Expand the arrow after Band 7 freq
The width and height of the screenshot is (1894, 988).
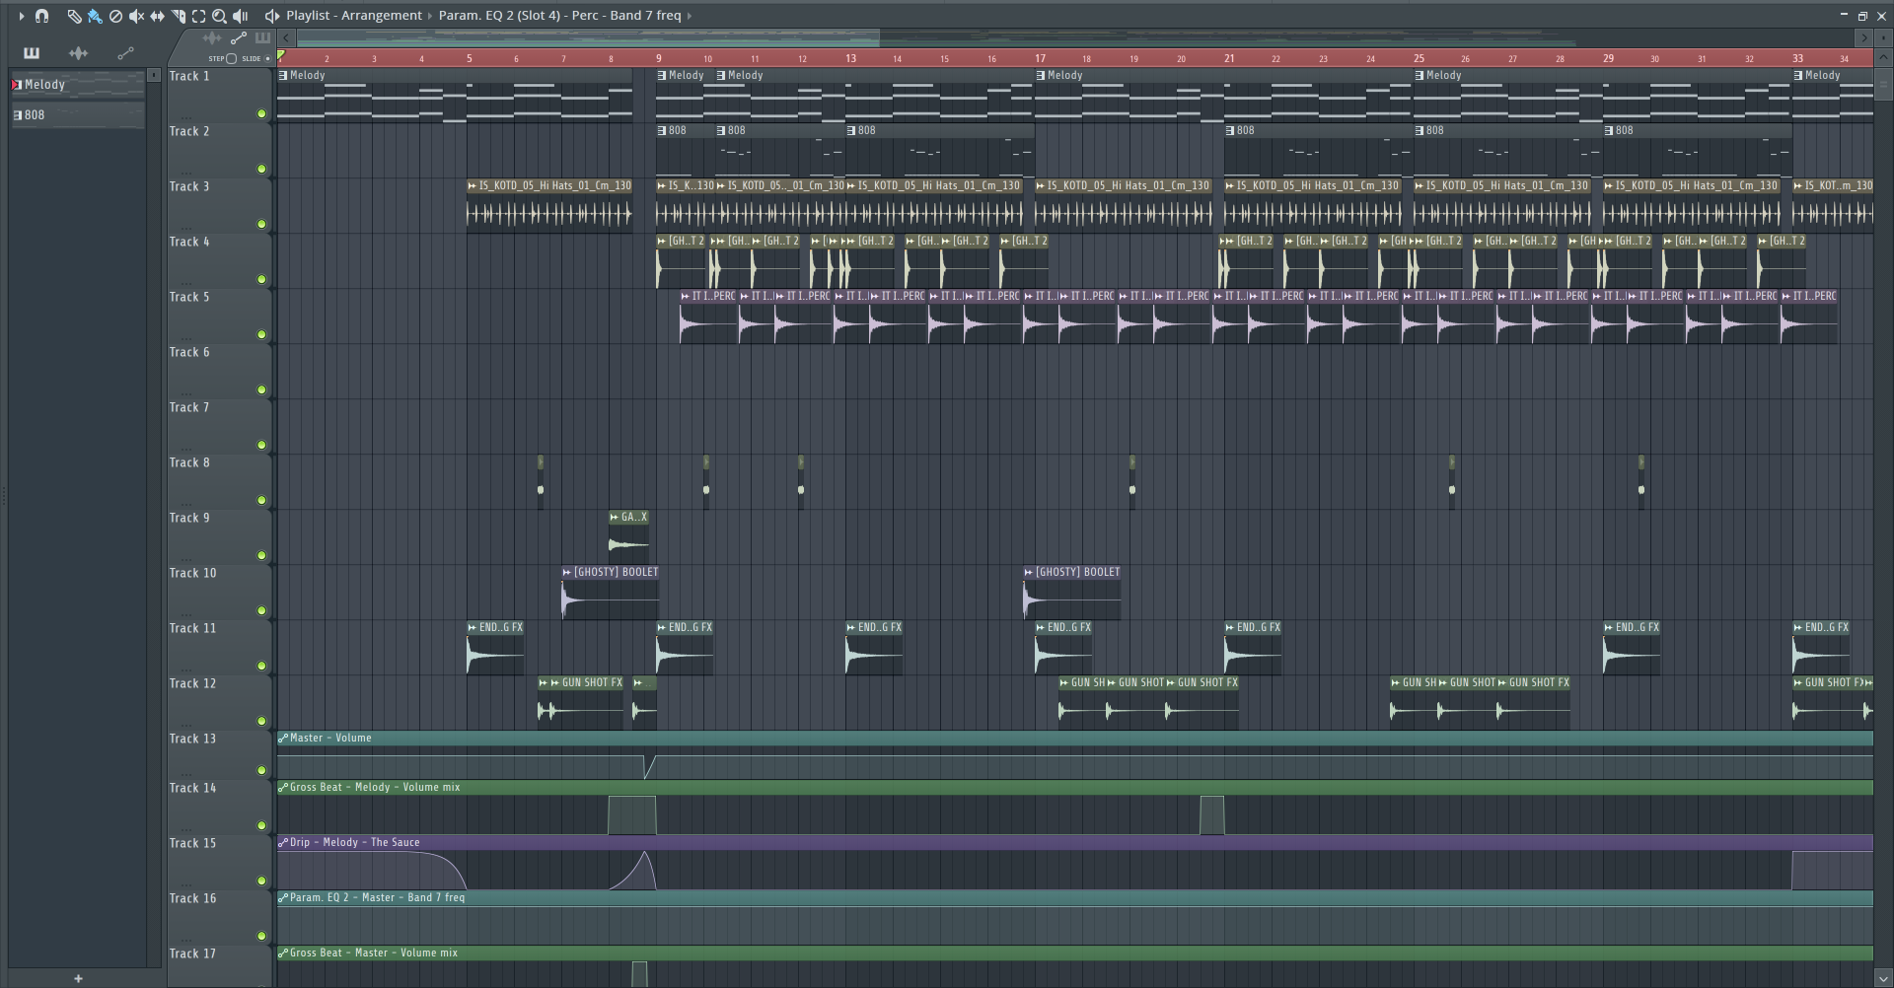pos(689,16)
